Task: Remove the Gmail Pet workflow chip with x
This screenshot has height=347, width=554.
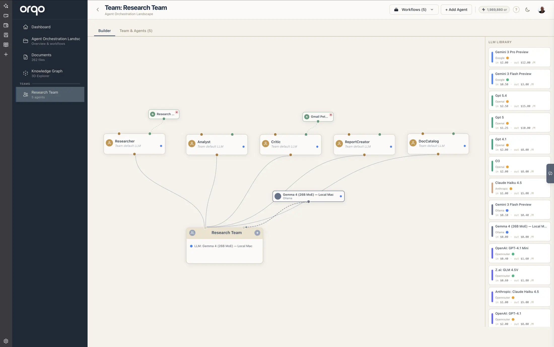Action: tap(331, 115)
